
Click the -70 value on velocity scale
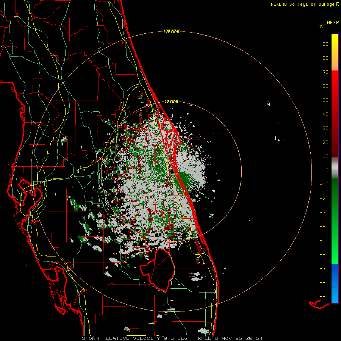tap(324, 269)
